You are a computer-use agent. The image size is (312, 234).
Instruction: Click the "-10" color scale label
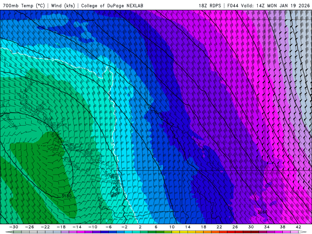point(93,227)
